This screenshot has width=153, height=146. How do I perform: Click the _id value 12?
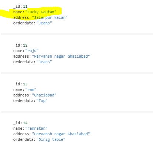coord(25,45)
